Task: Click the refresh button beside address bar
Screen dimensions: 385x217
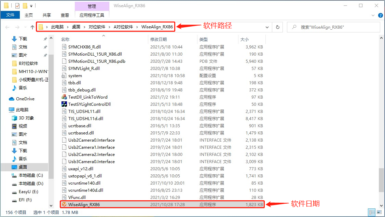Action: pyautogui.click(x=278, y=27)
